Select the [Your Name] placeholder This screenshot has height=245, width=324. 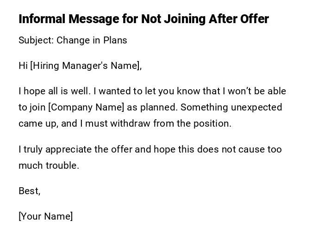pyautogui.click(x=45, y=216)
